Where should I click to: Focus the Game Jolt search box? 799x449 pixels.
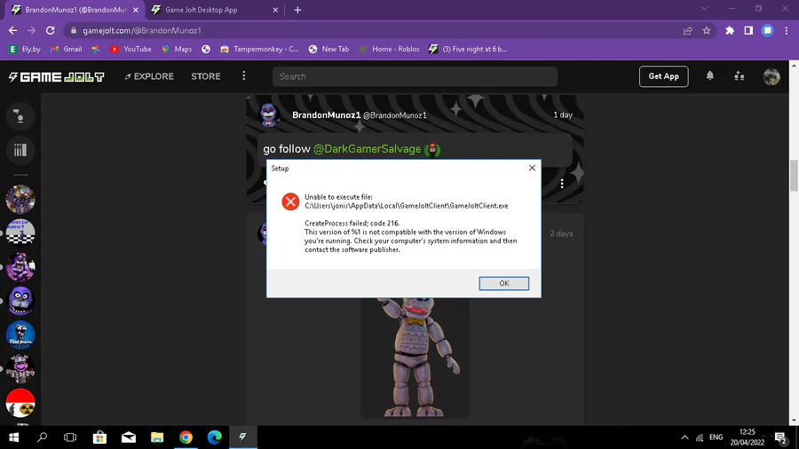click(x=415, y=76)
